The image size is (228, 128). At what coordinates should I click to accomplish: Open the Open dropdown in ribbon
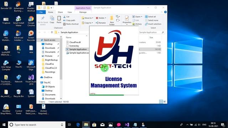click(x=137, y=17)
